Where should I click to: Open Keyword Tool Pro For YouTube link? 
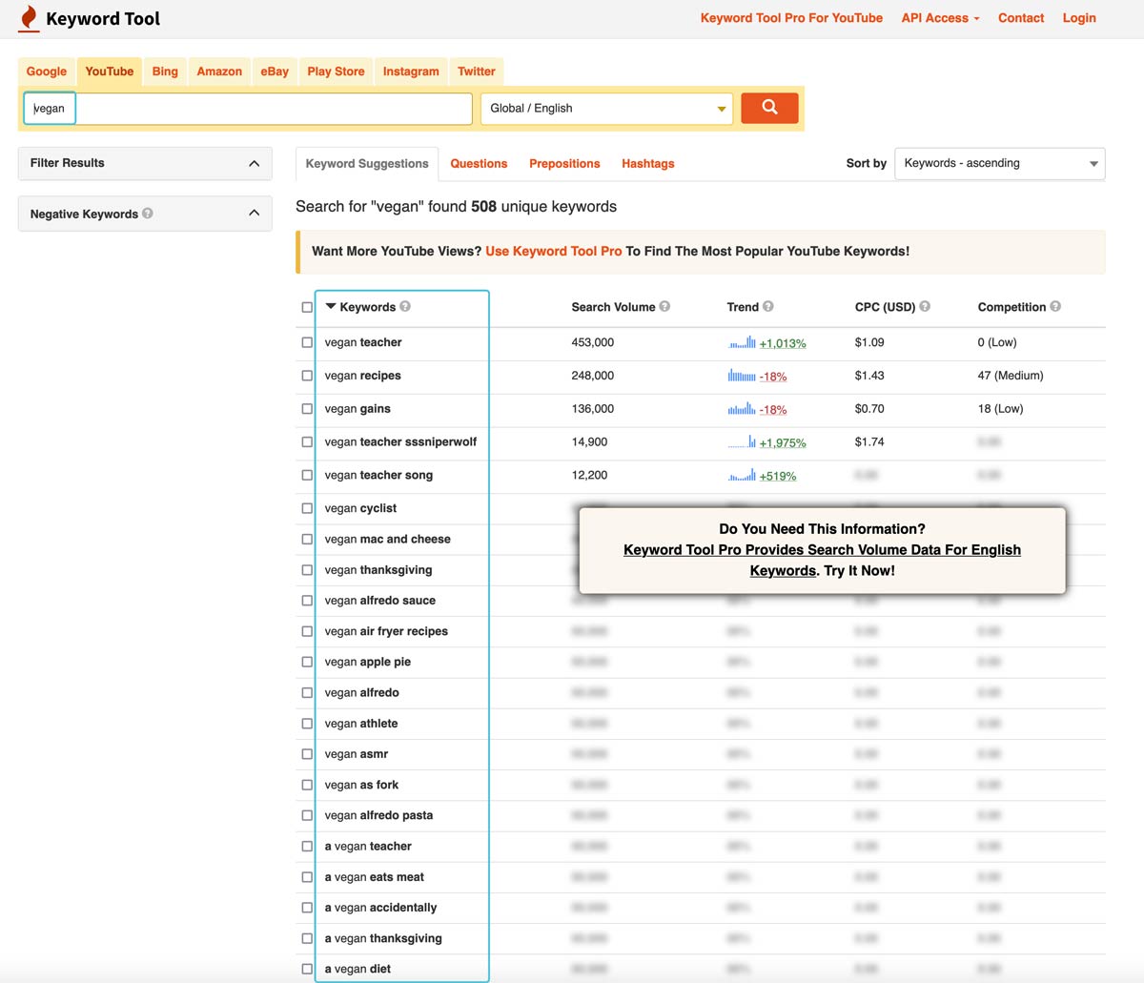[791, 18]
